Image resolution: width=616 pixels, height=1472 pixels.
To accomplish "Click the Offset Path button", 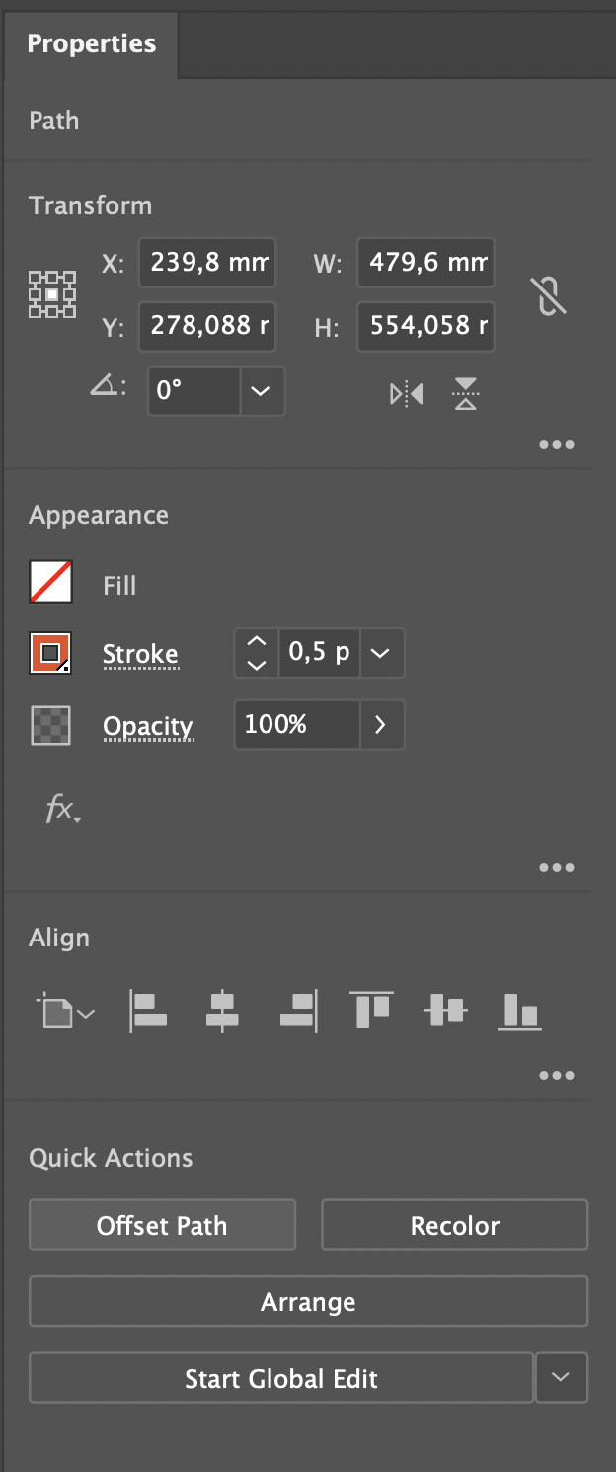I will pyautogui.click(x=162, y=1226).
